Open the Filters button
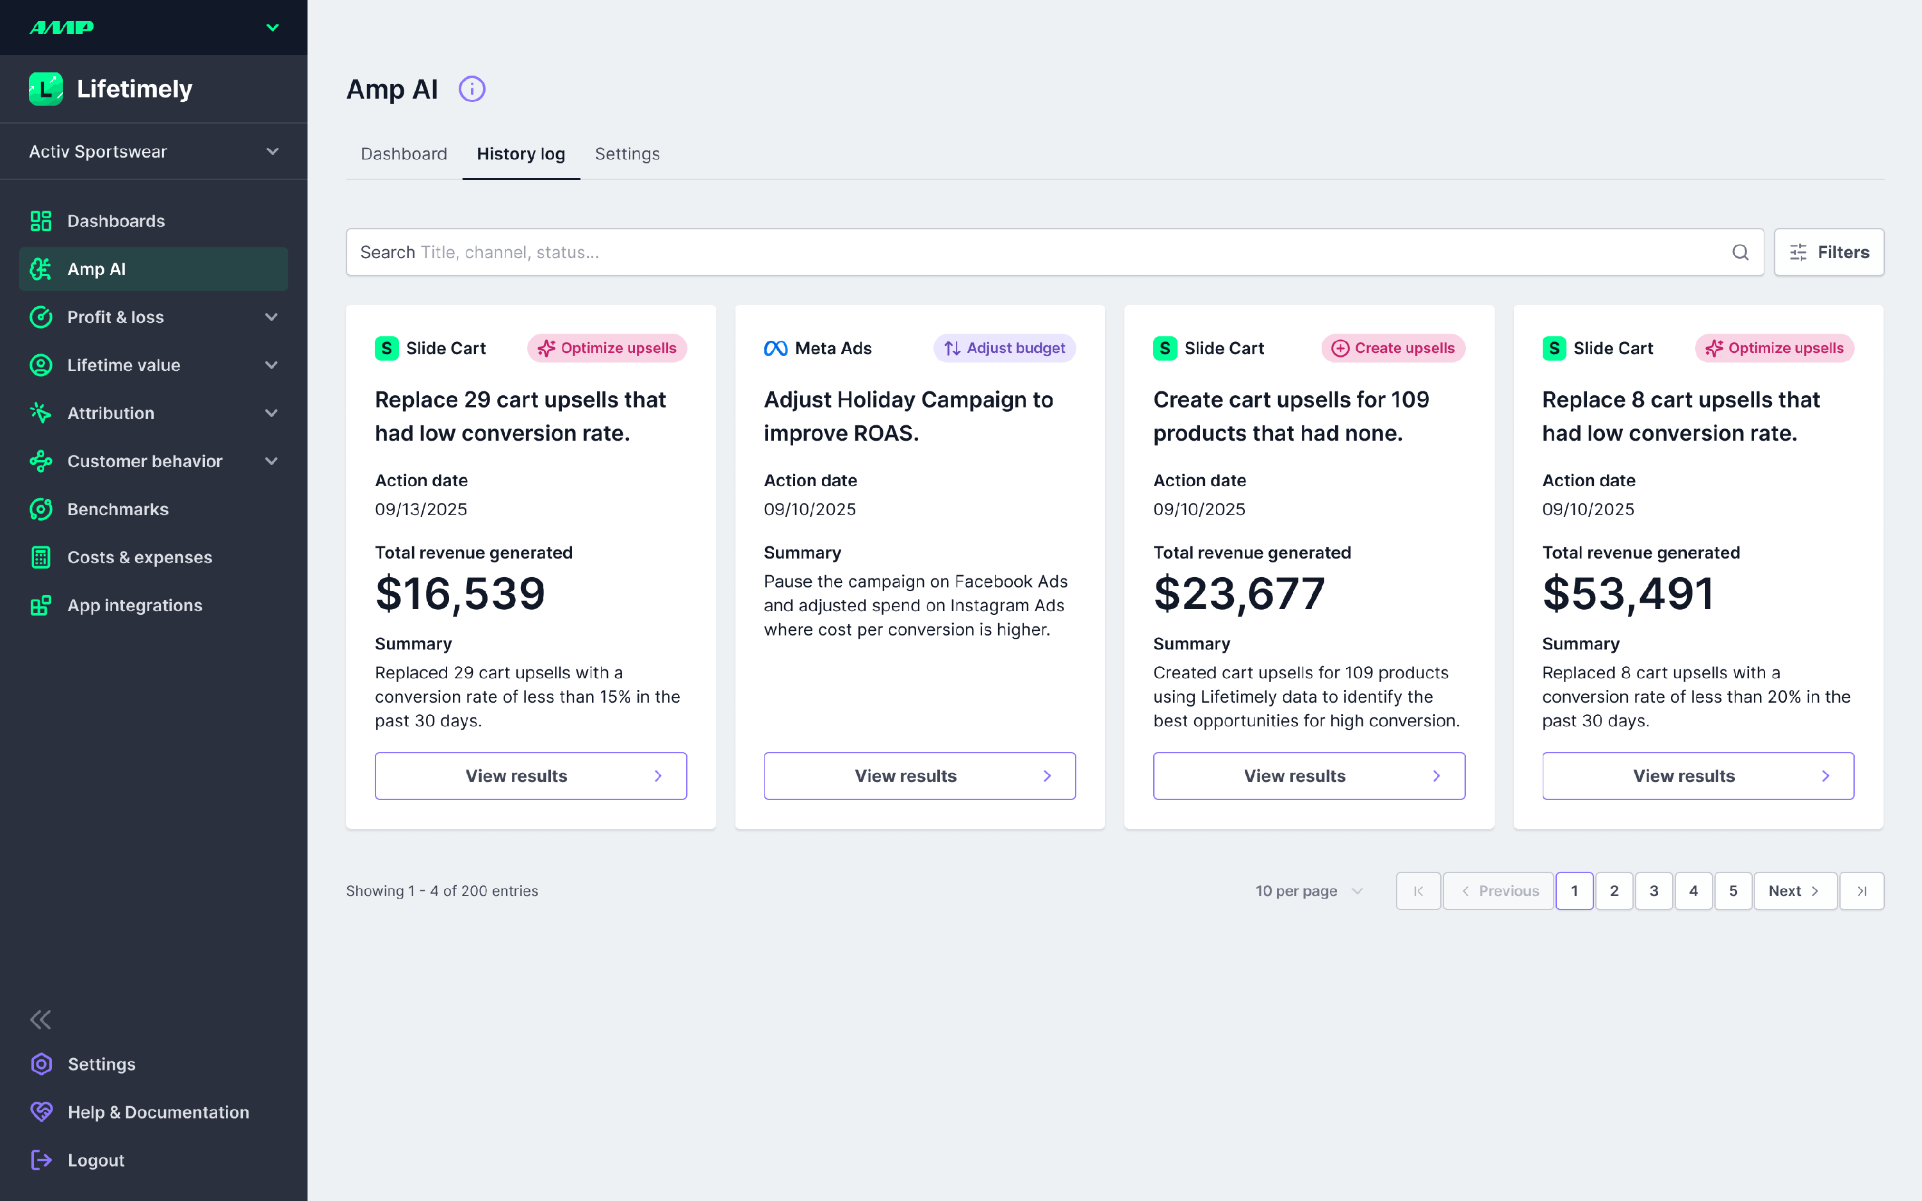This screenshot has width=1922, height=1201. pos(1828,252)
